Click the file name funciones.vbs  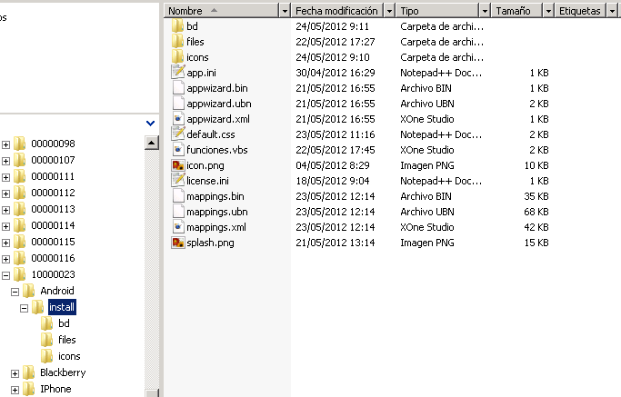(x=217, y=150)
